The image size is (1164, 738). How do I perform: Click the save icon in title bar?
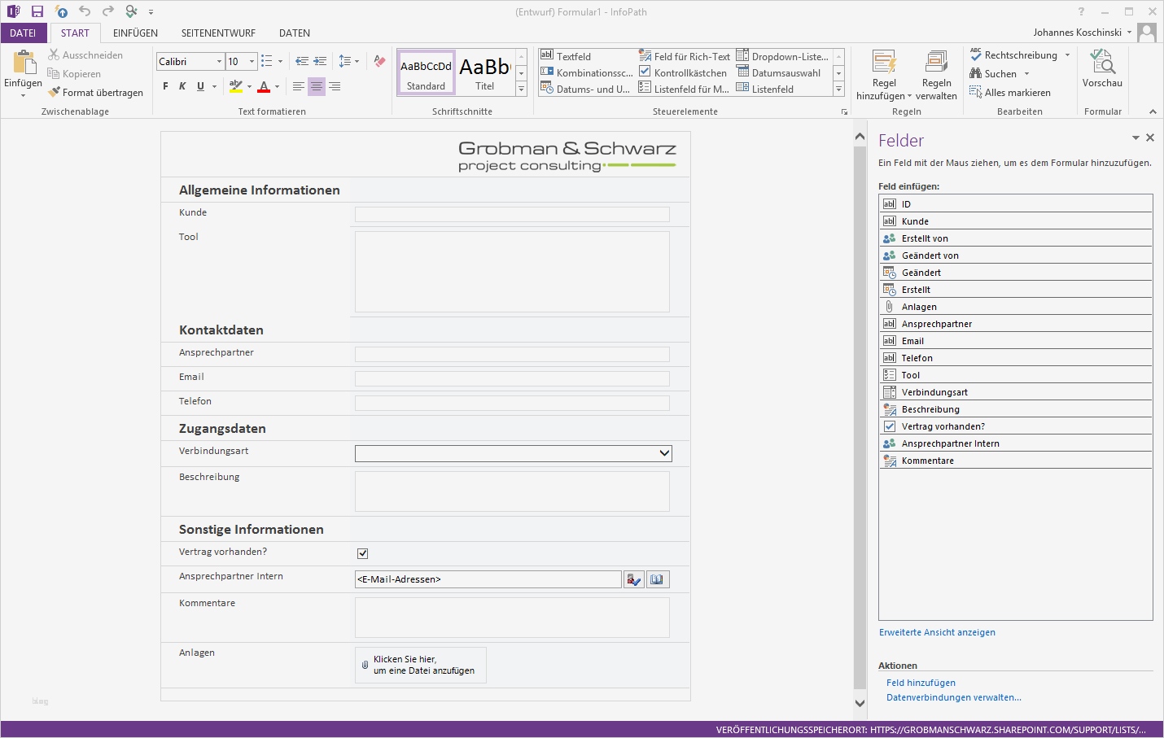pyautogui.click(x=37, y=11)
